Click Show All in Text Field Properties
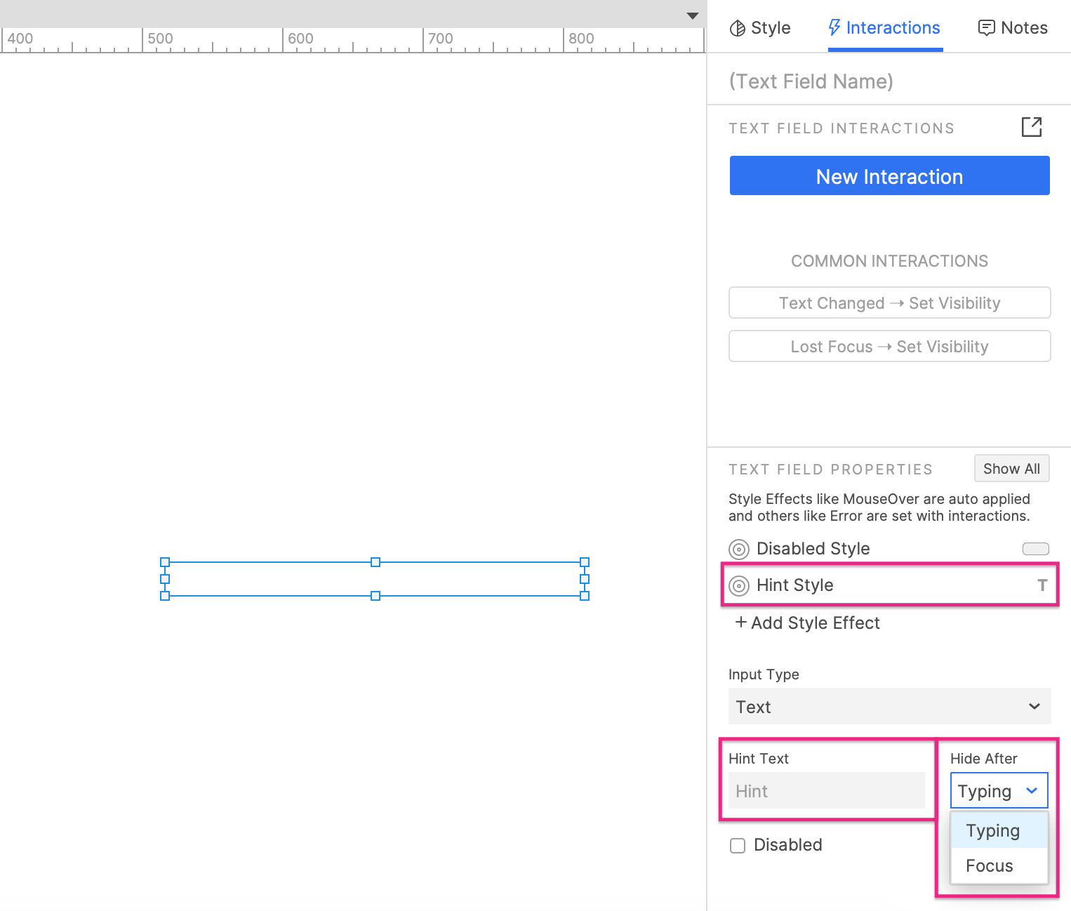Image resolution: width=1071 pixels, height=911 pixels. coord(1011,468)
